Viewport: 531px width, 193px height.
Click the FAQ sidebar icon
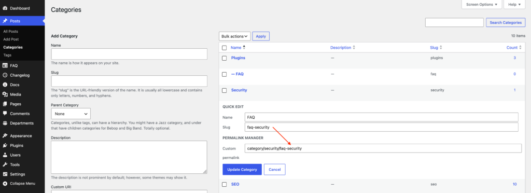click(5, 66)
